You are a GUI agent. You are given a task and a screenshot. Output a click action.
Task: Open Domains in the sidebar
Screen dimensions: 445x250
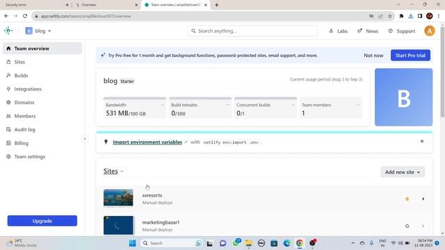click(x=42, y=102)
